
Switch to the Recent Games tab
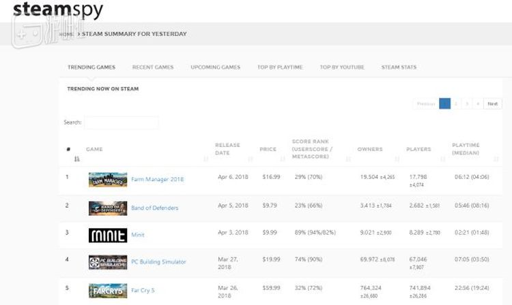point(152,67)
